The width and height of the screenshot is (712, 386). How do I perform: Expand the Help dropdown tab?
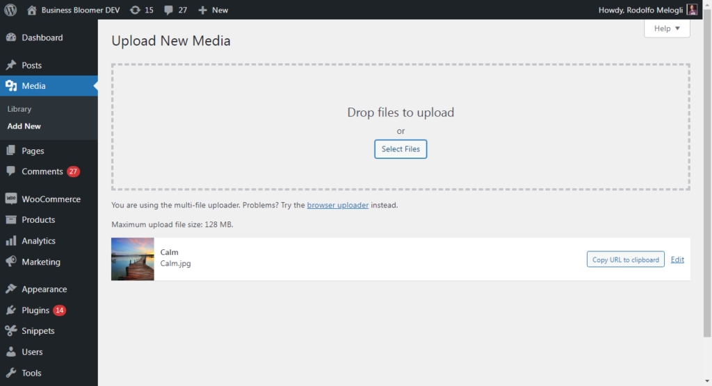[667, 28]
